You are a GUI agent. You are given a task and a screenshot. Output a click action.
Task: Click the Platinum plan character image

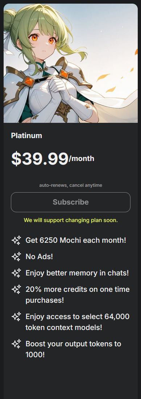click(x=70, y=63)
